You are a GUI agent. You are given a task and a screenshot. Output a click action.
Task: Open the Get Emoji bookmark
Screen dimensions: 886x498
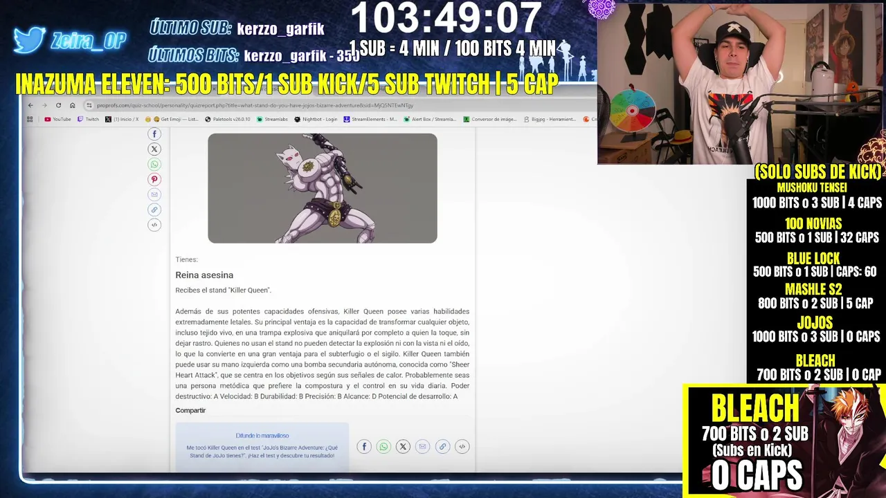pos(172,119)
